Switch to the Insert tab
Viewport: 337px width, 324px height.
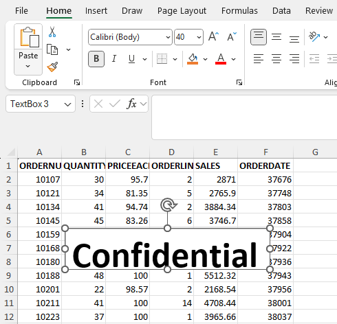tap(96, 11)
